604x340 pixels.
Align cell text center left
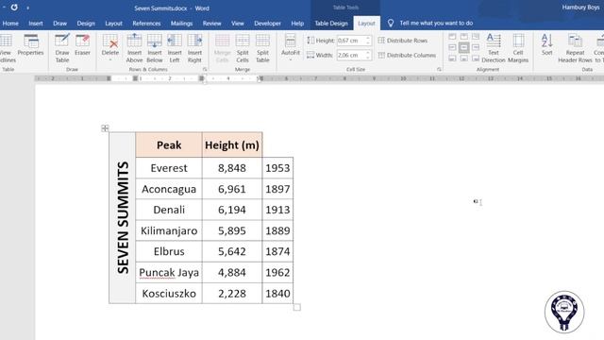click(x=453, y=47)
